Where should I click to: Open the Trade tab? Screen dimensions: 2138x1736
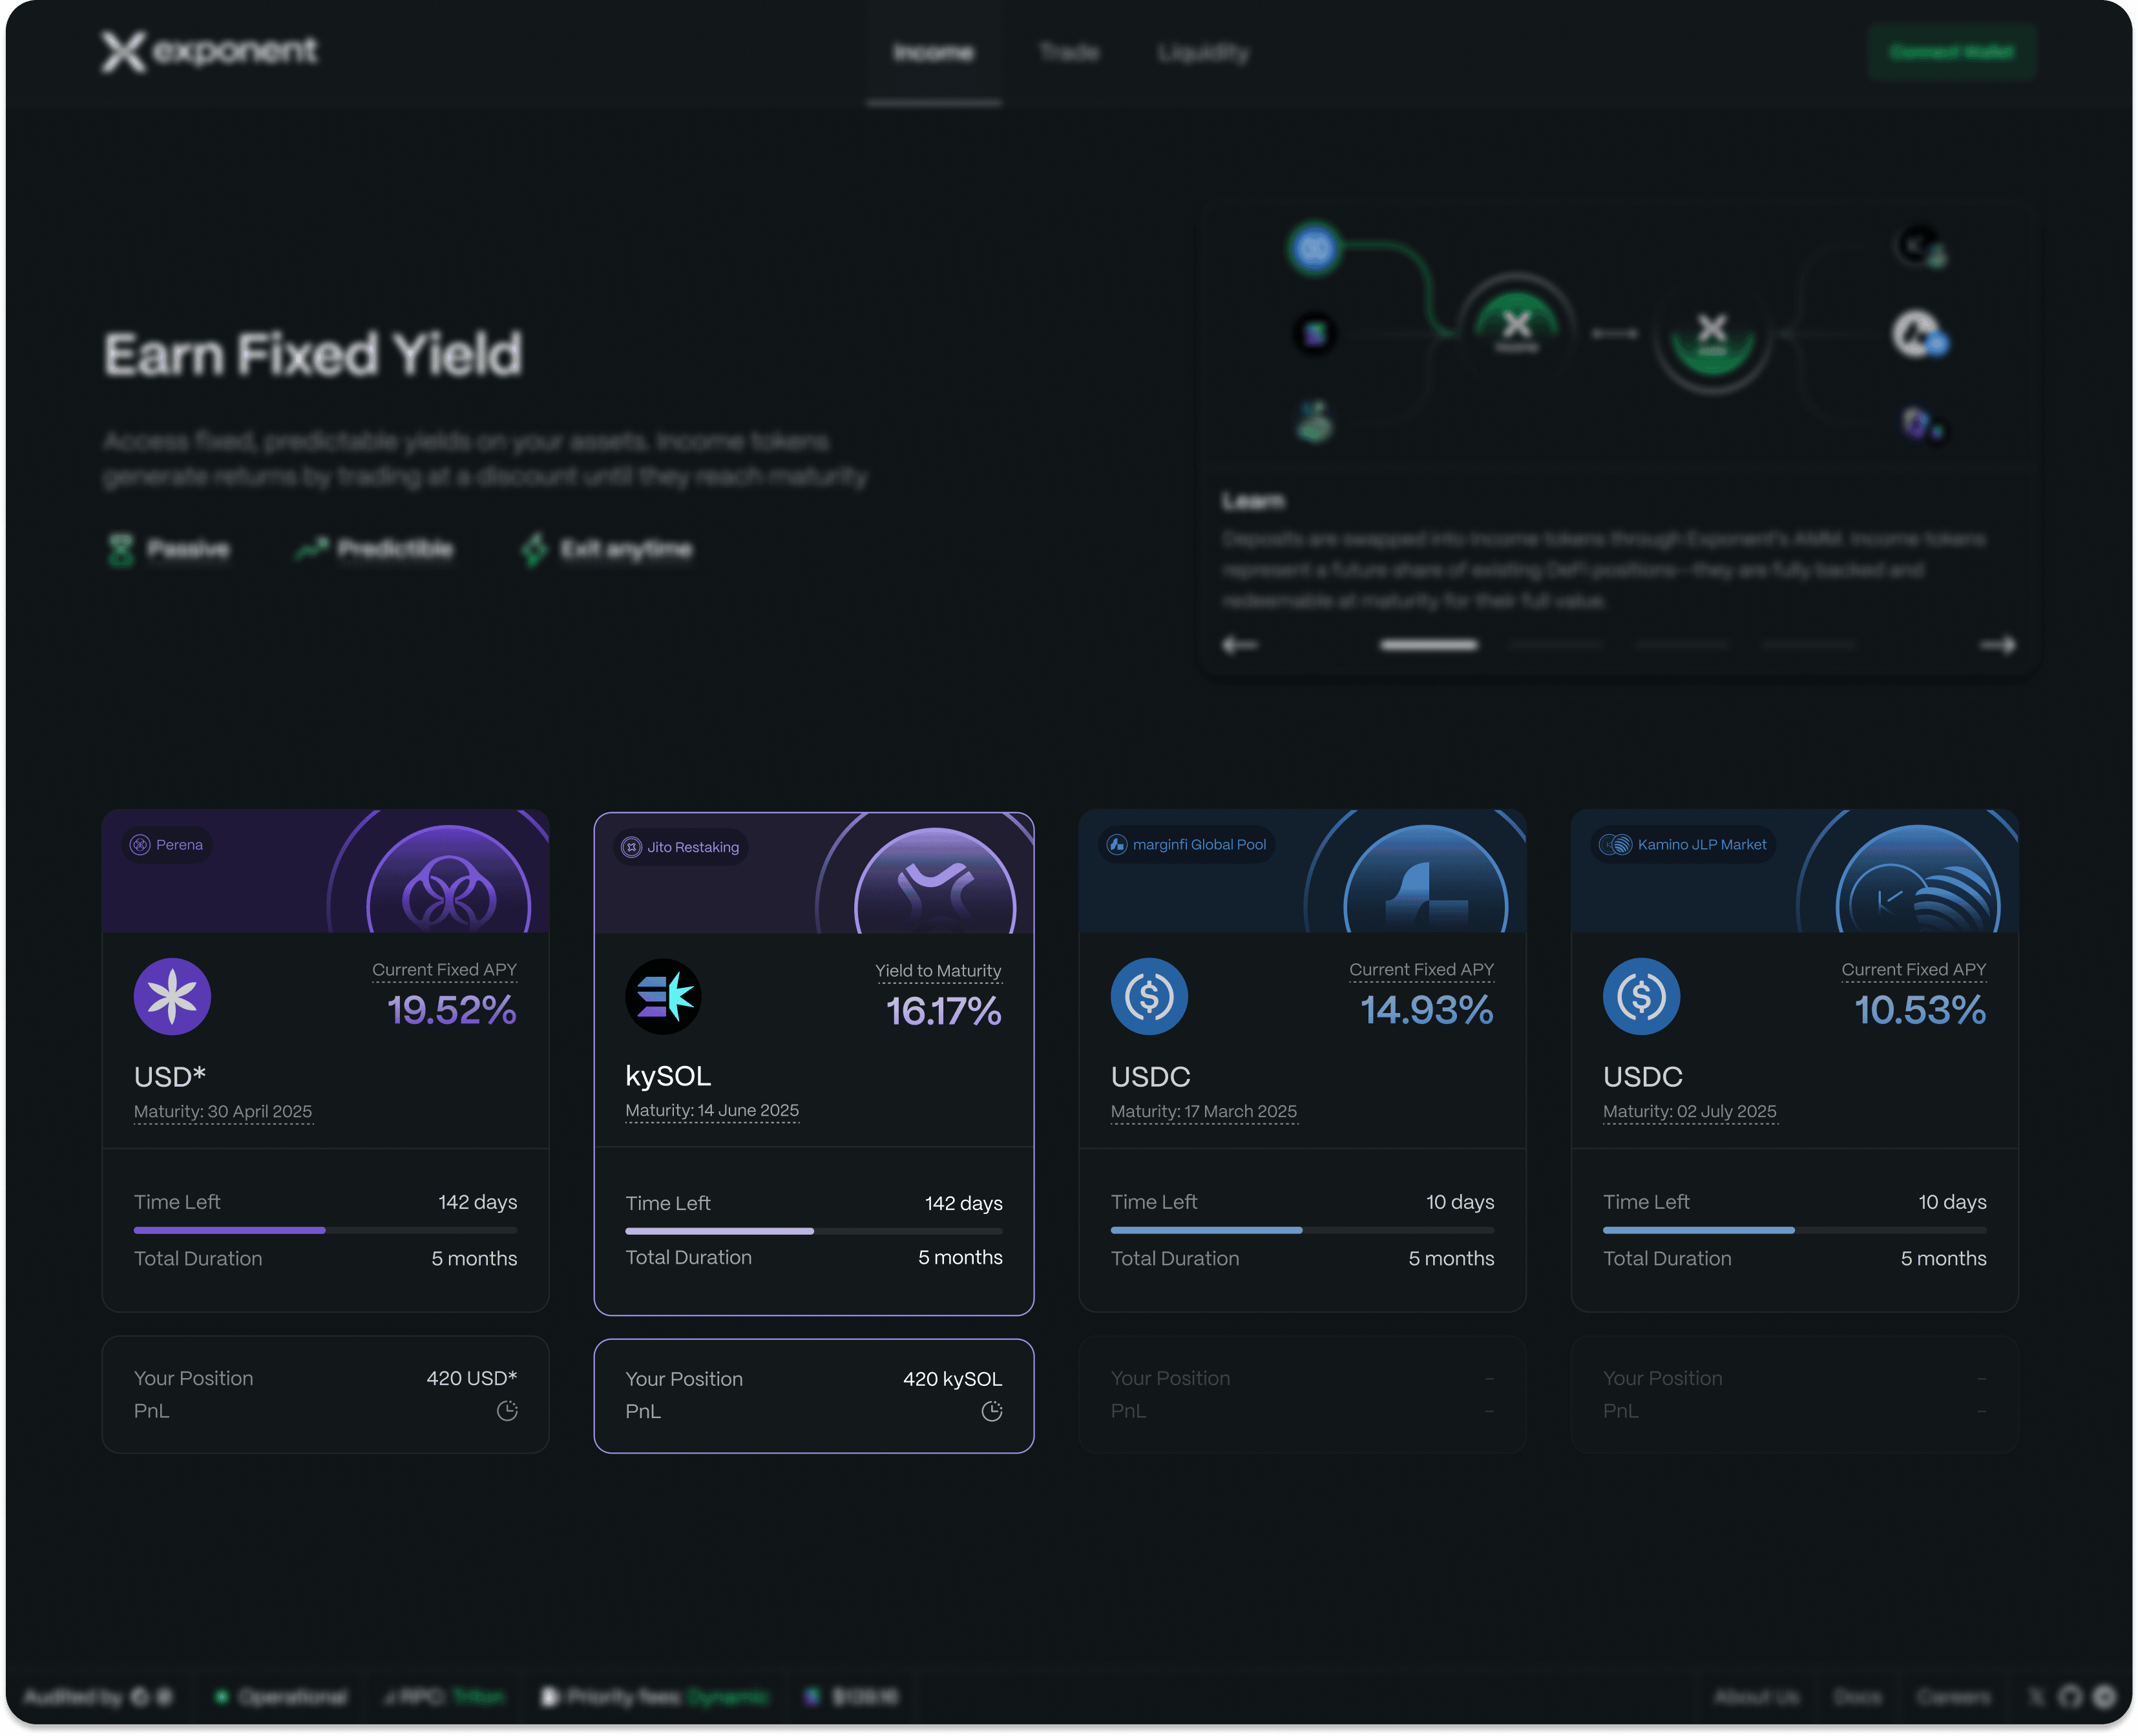(x=1069, y=52)
